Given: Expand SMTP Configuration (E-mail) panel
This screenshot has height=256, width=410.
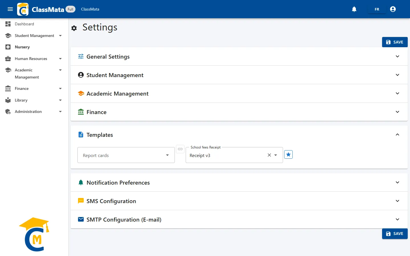Looking at the screenshot, I should coord(239,220).
